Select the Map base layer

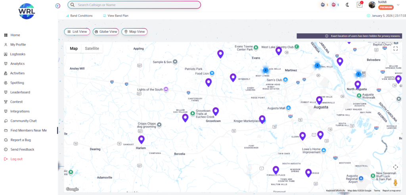[74, 49]
